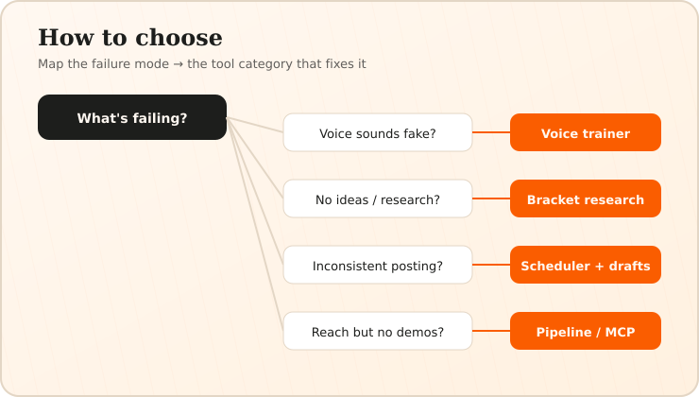The image size is (699, 397).
Task: Click beige line ending at "No ideas / research?"
Action: tap(255, 158)
